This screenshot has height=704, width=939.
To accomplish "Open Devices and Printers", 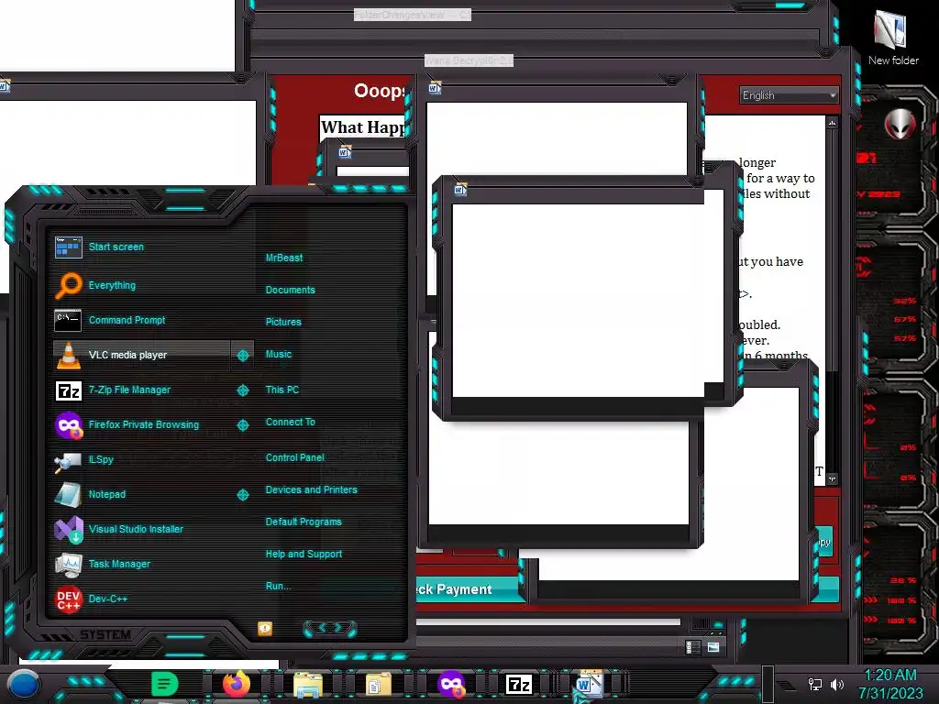I will coord(312,489).
